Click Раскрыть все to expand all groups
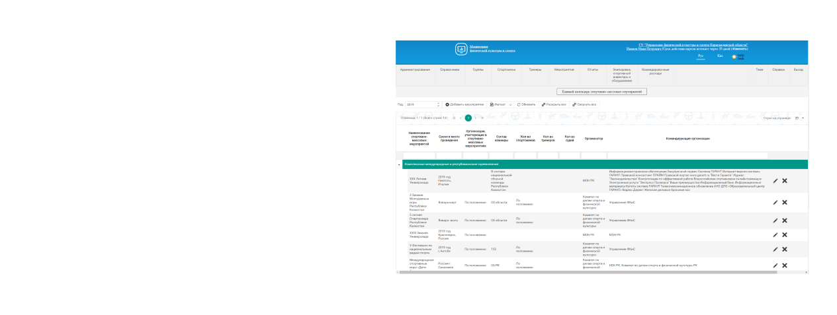This screenshot has width=837, height=315. pyautogui.click(x=554, y=104)
